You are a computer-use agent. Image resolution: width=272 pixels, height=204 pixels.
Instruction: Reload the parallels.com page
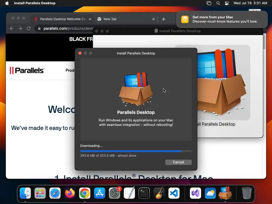(29, 28)
